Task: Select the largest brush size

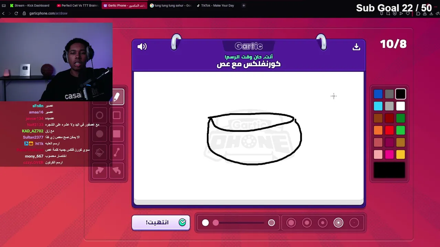Action: point(291,223)
